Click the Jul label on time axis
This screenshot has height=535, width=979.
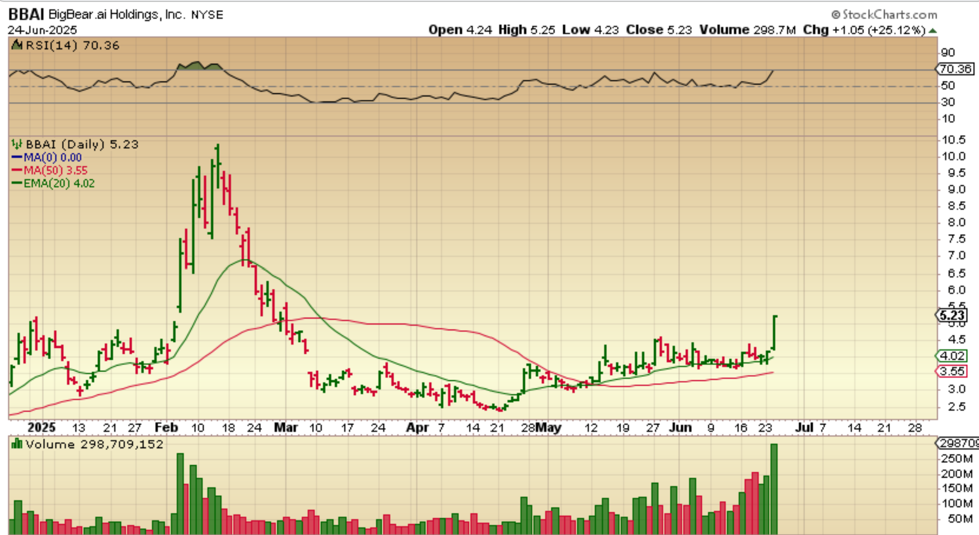(804, 428)
